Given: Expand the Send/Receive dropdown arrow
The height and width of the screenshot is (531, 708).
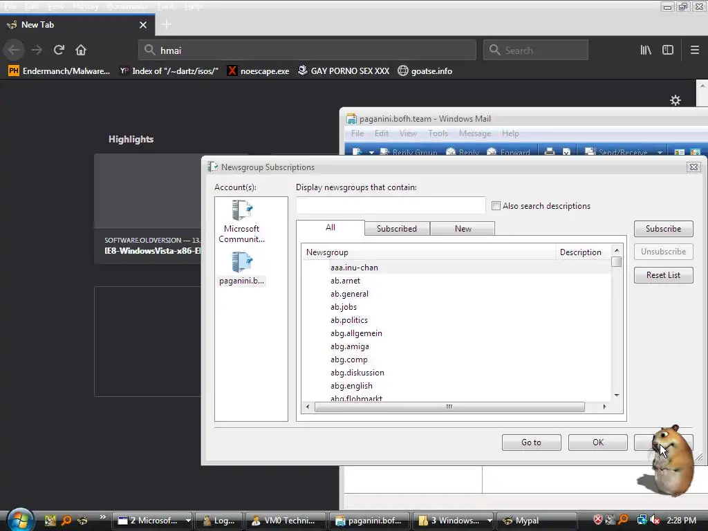Looking at the screenshot, I should (x=660, y=152).
